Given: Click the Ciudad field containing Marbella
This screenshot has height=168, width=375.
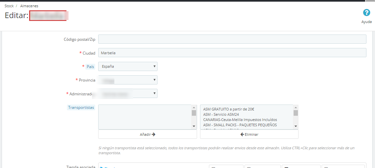Looking at the screenshot, I should click(232, 53).
